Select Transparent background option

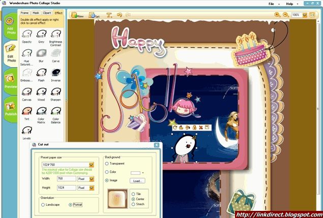pos(107,164)
